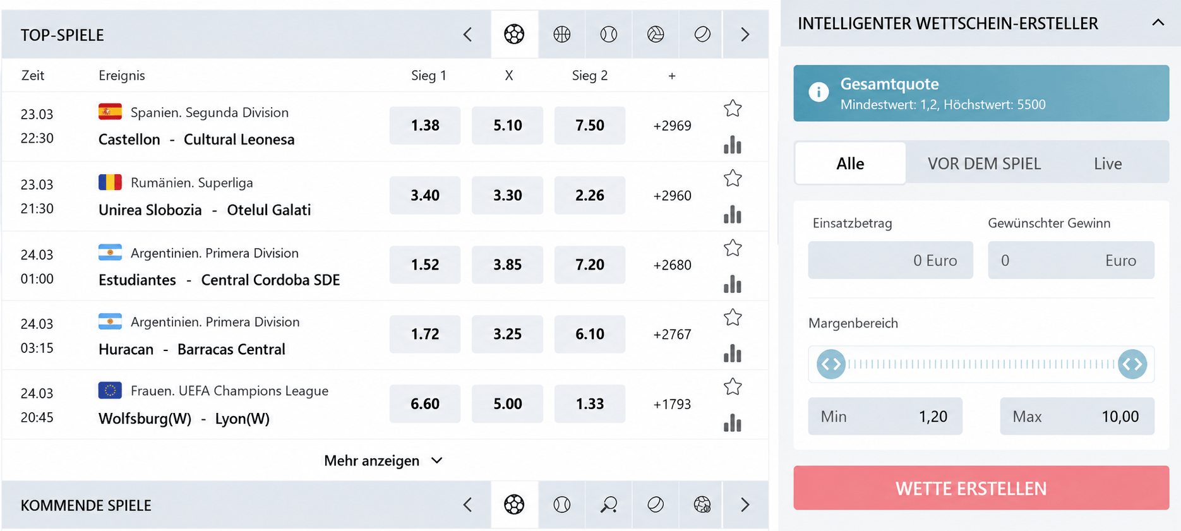Grab right handle of Margenbereich slider

[x=1132, y=364]
